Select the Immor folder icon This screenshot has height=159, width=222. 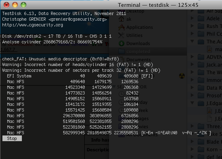[201, 80]
